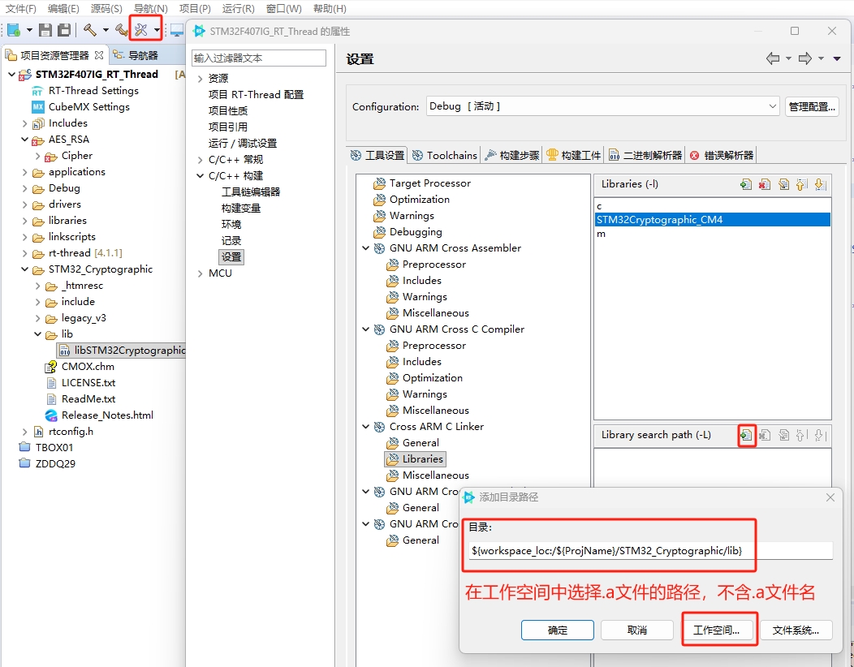Collapse the AES_RSA folder
The height and width of the screenshot is (667, 854).
24,140
